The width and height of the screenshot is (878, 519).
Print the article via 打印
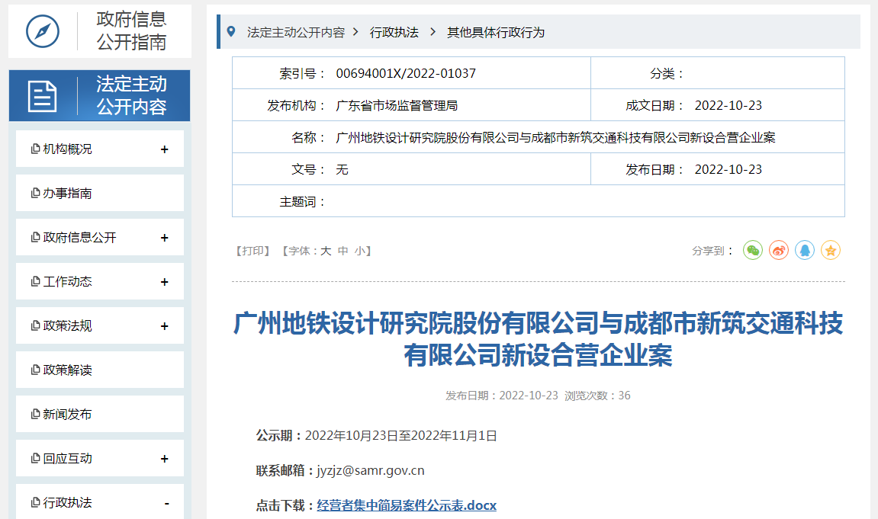(x=252, y=251)
